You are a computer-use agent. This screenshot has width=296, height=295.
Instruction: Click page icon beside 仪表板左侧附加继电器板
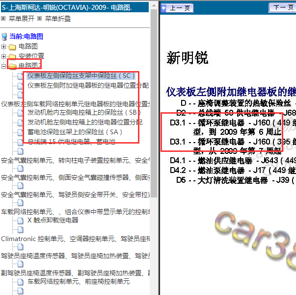click(21, 86)
